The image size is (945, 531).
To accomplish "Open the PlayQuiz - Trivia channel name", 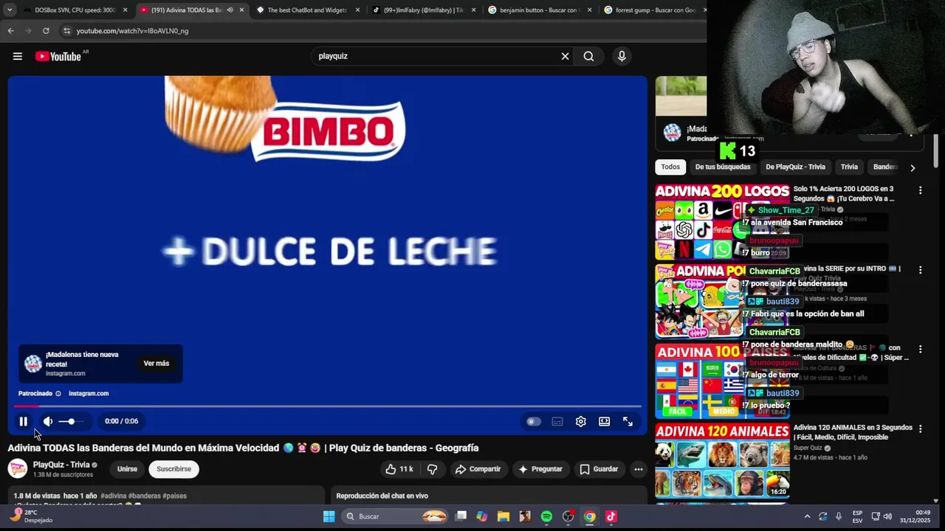I will coord(61,465).
